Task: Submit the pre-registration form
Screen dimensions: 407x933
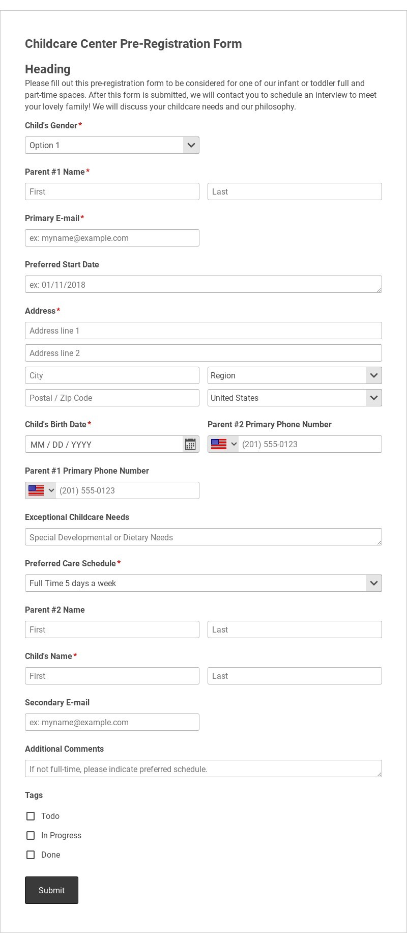Action: (x=51, y=890)
